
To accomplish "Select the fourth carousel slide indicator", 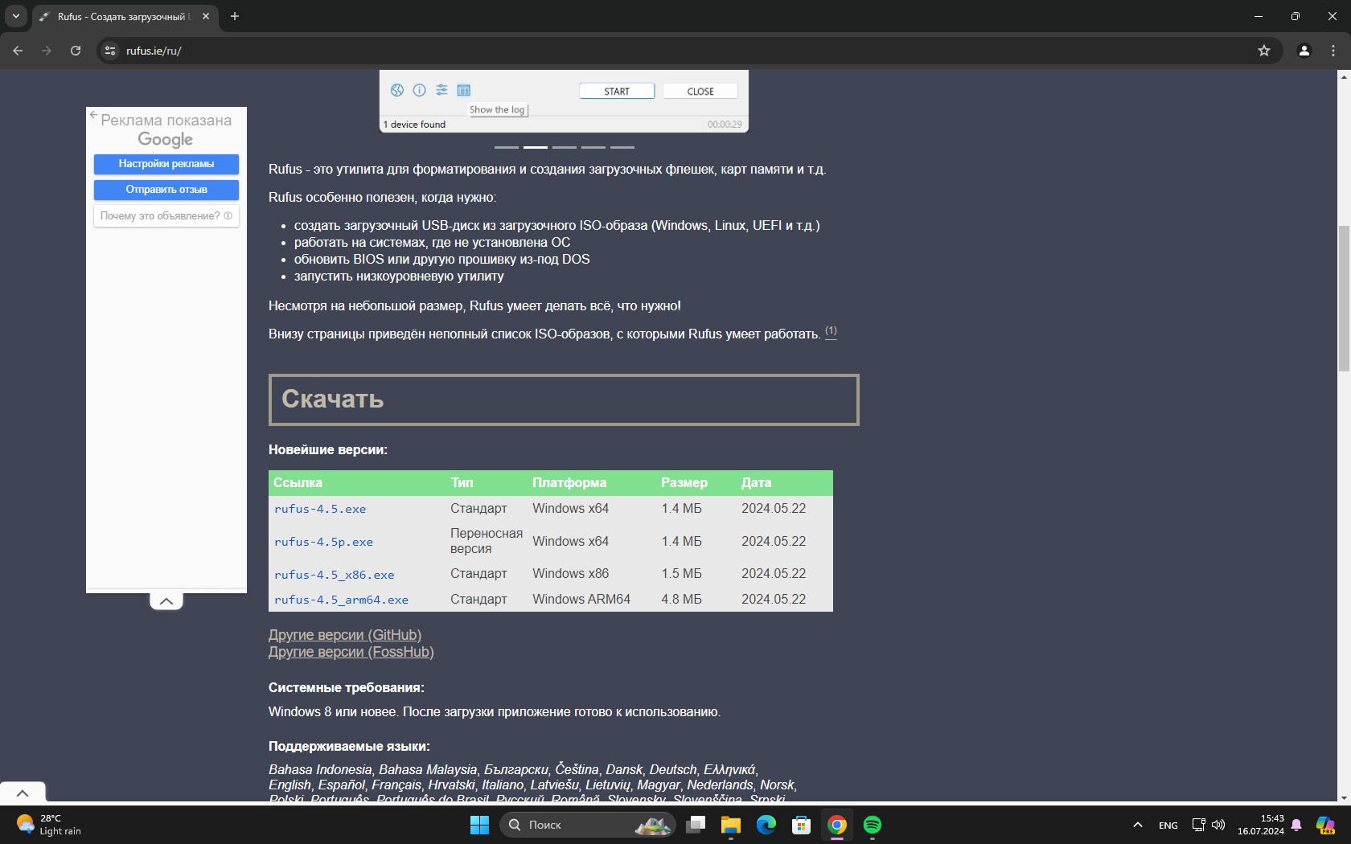I will (593, 147).
